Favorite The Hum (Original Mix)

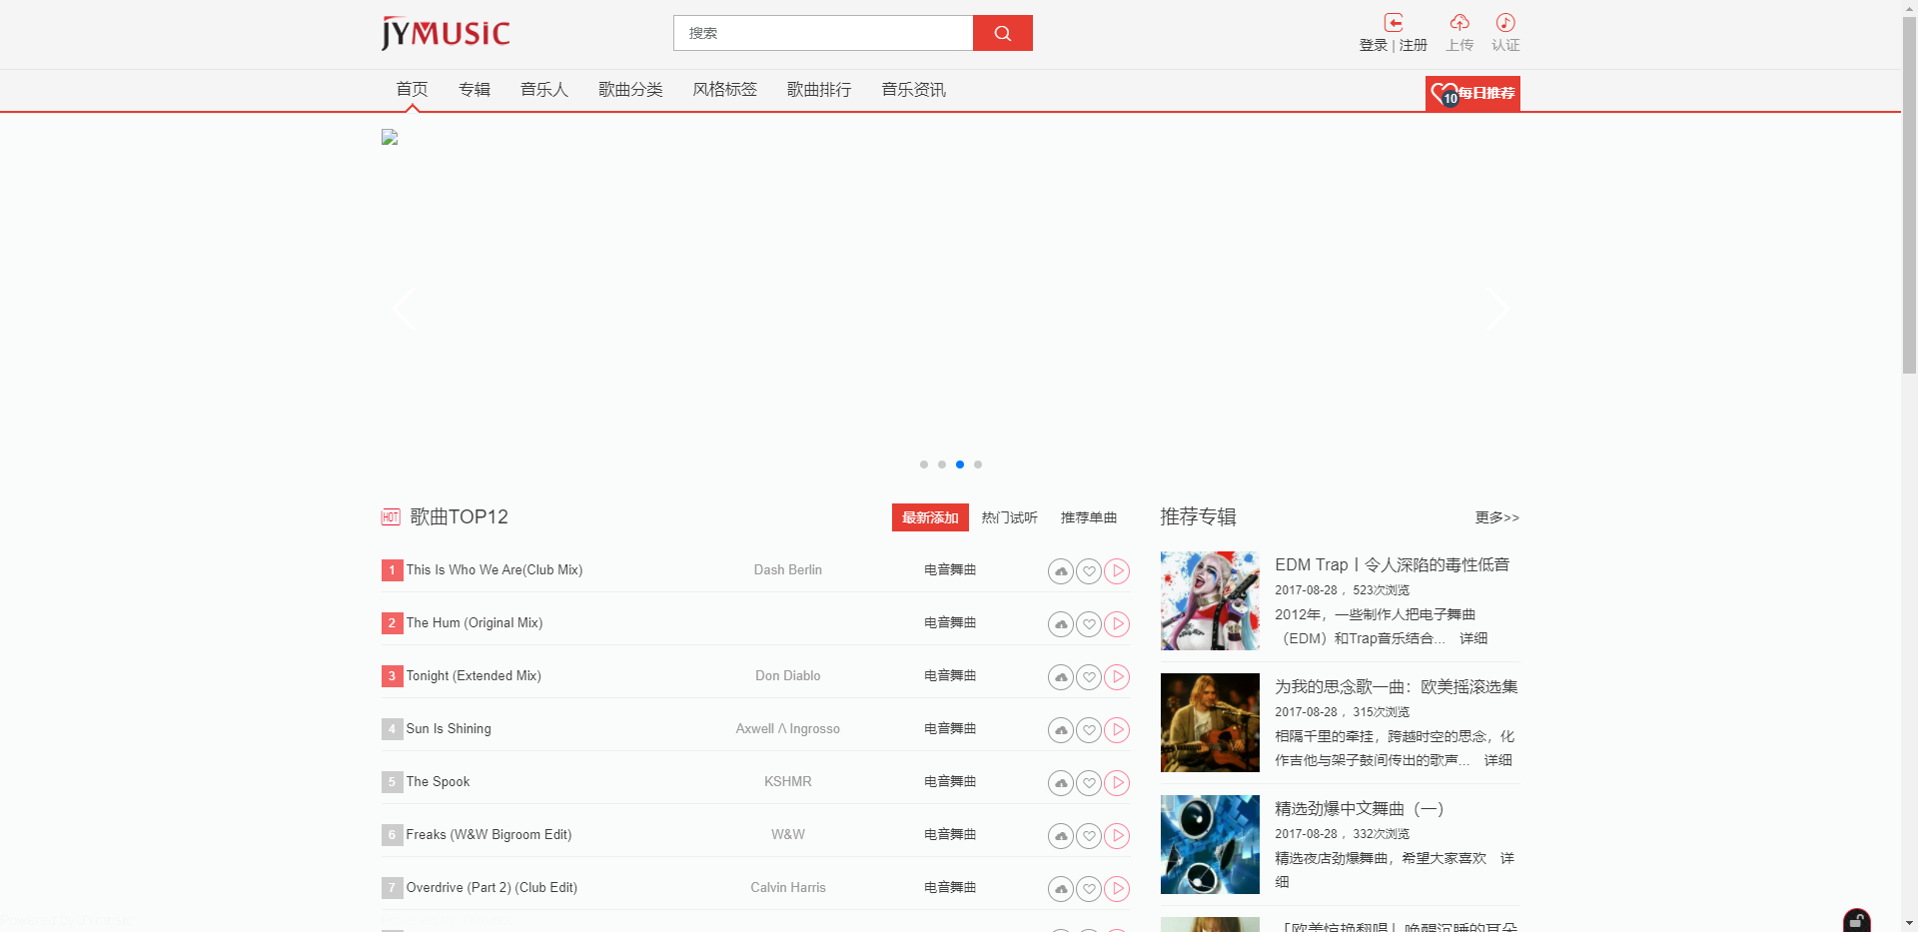point(1089,624)
